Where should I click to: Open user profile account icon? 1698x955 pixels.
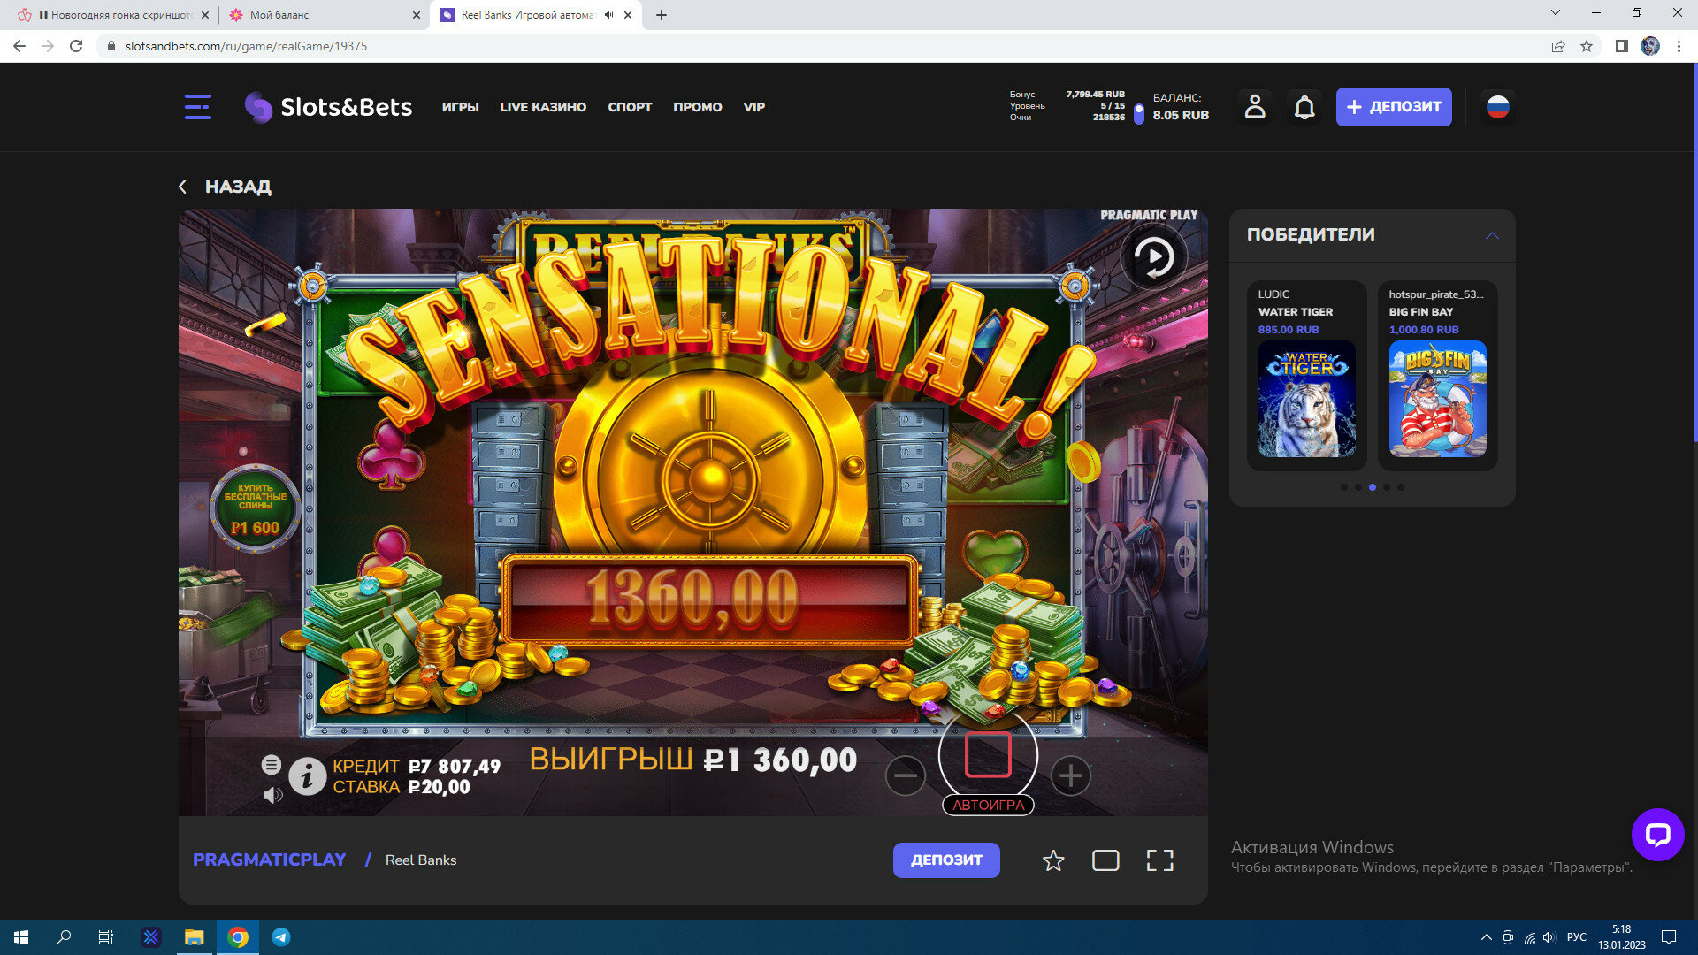(1254, 107)
